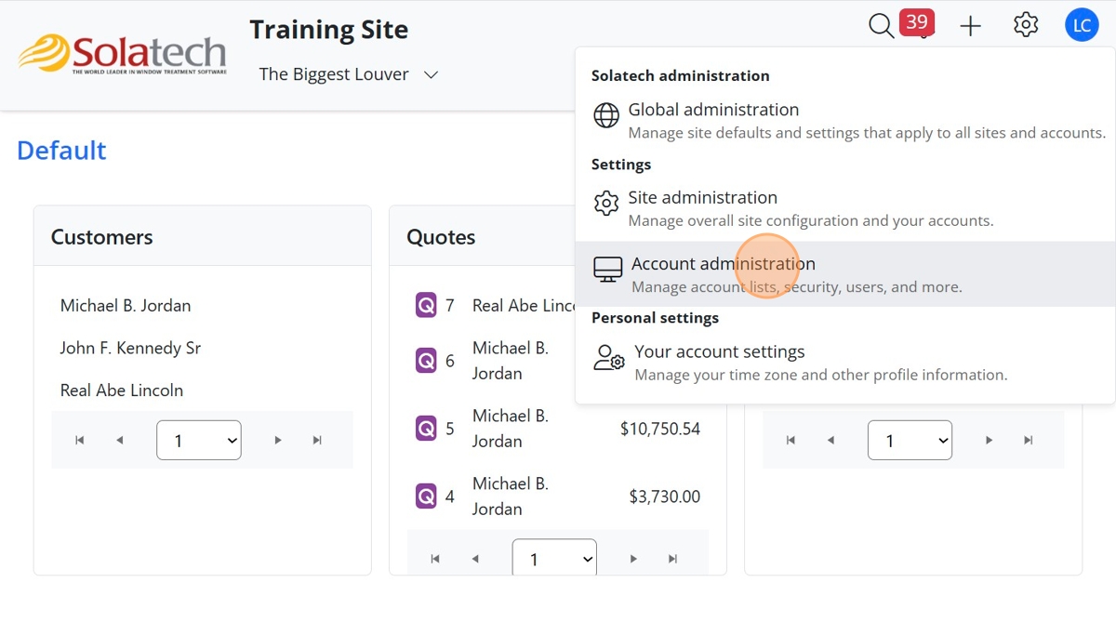This screenshot has height=622, width=1116.
Task: Open The Biggest Louver account dropdown
Action: (349, 74)
